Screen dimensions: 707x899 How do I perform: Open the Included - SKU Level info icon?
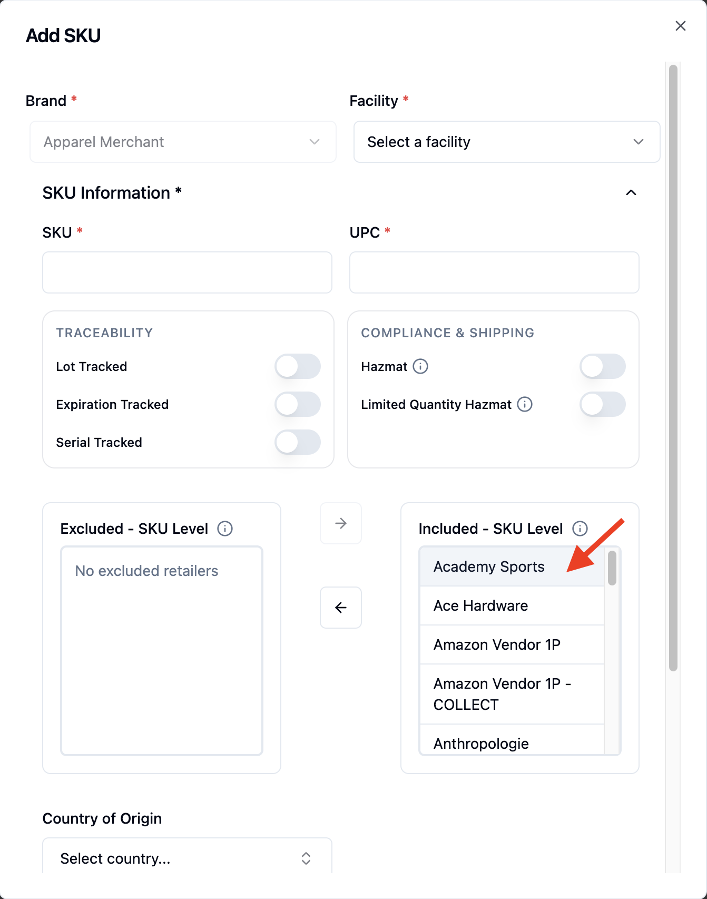pyautogui.click(x=580, y=529)
